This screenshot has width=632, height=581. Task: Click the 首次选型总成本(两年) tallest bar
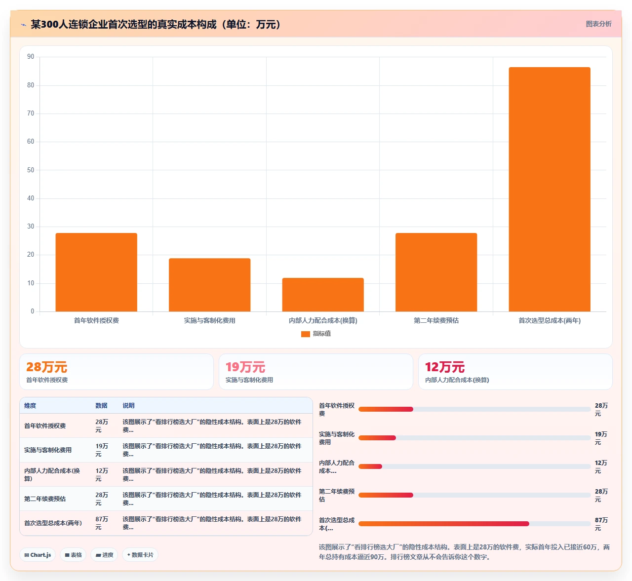coord(550,189)
